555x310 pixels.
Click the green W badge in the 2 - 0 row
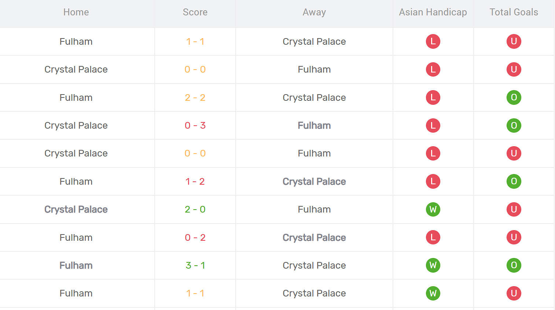(x=433, y=209)
